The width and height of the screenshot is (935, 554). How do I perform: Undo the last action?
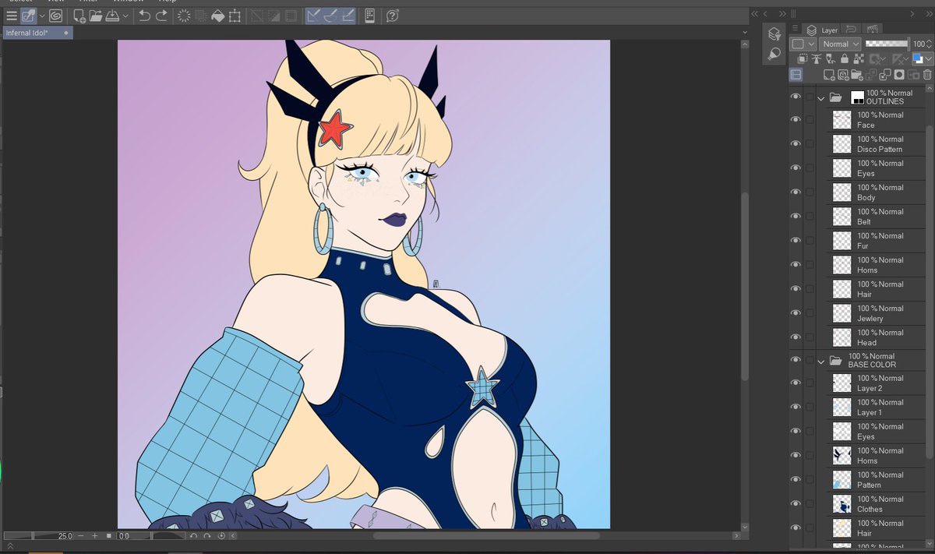(144, 16)
